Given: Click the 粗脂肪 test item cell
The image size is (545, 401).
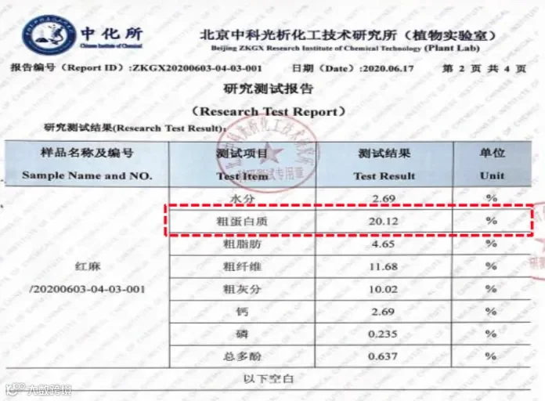Looking at the screenshot, I should point(242,244).
